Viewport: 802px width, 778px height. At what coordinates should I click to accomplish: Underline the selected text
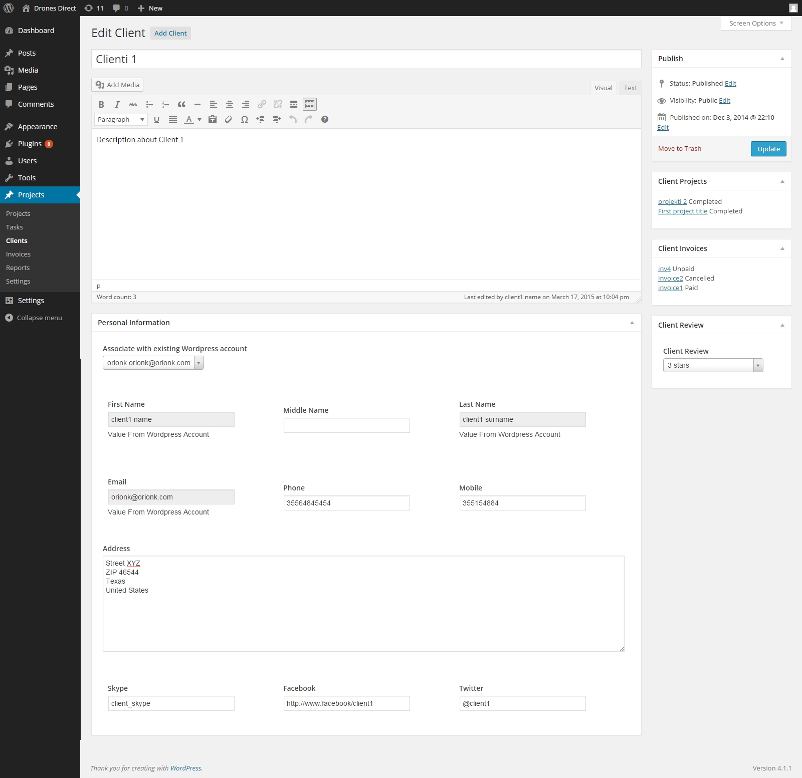[x=156, y=119]
